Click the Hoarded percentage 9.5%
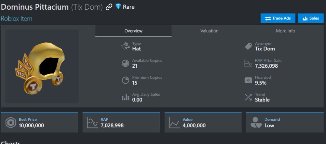This screenshot has height=144, width=326. [261, 83]
